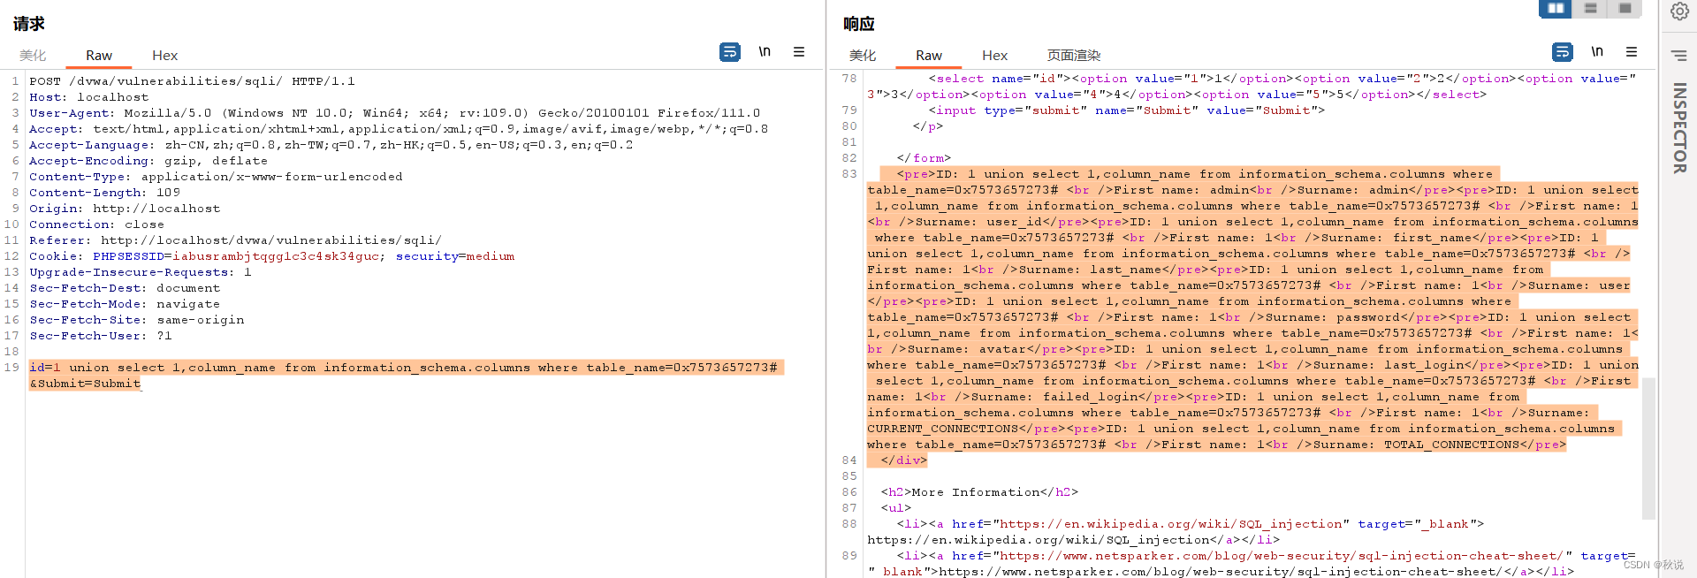The width and height of the screenshot is (1697, 578).
Task: Click the 'Sec-Fetch-Dest: document' header
Action: (x=125, y=288)
